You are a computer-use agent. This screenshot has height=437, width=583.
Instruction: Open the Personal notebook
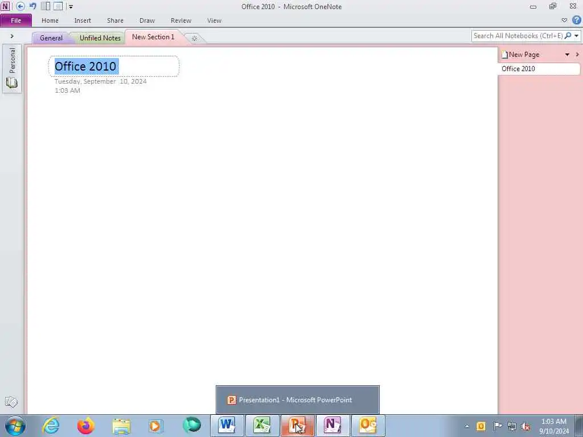(x=12, y=68)
